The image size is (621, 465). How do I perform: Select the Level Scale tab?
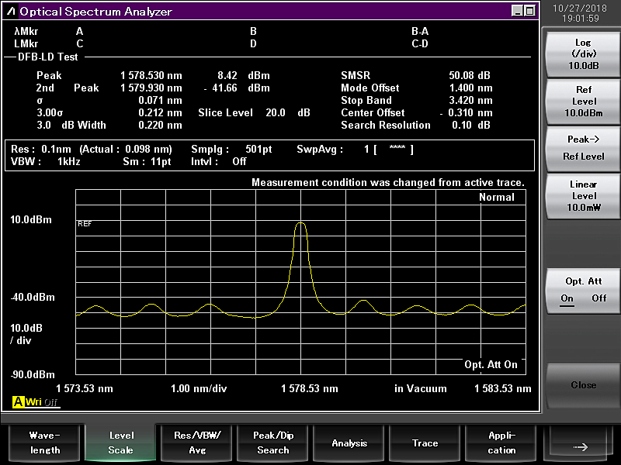[121, 443]
